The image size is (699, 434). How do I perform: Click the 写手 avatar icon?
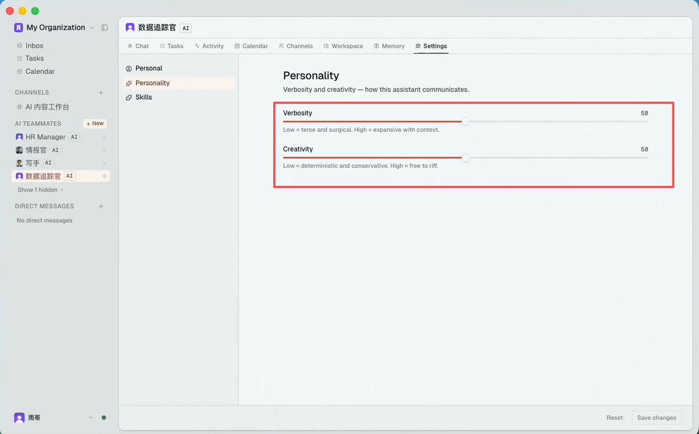tap(19, 163)
